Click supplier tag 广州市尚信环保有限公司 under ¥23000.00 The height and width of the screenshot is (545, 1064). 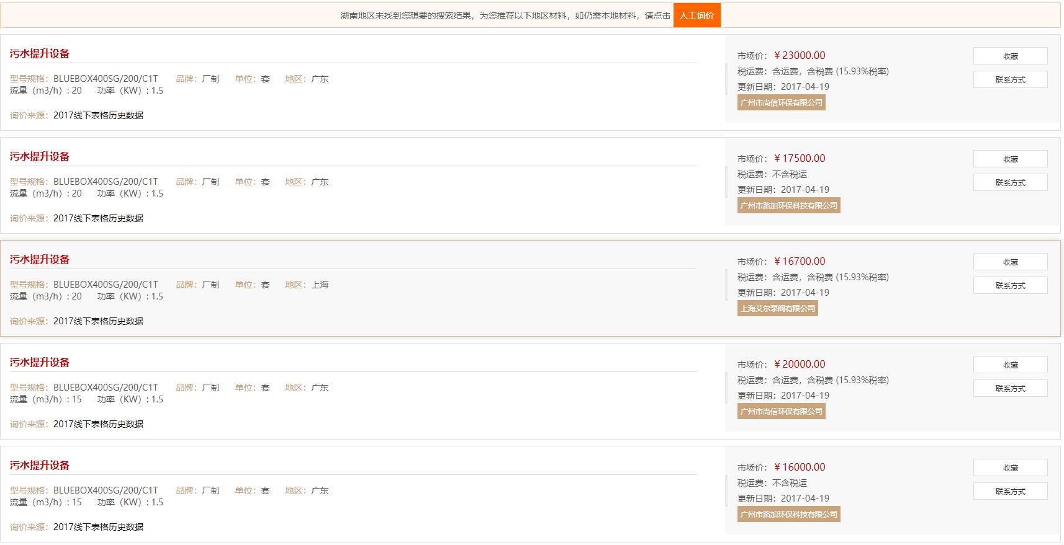coord(781,103)
